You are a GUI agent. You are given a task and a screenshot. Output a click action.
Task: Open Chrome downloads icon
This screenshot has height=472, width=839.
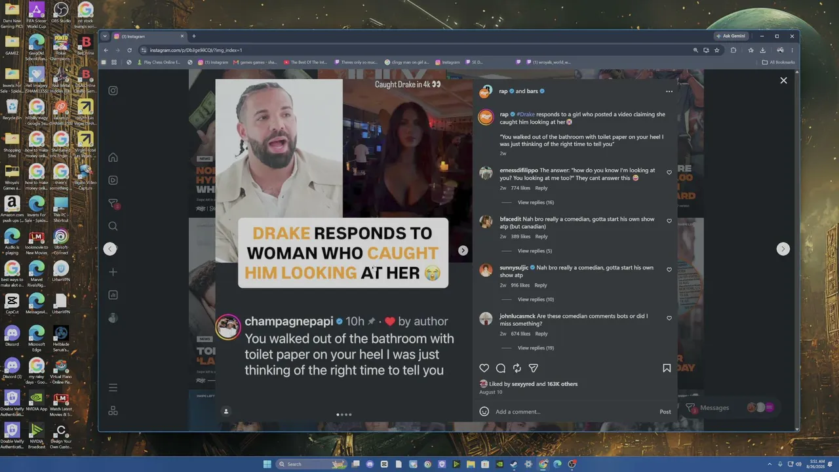tap(763, 50)
